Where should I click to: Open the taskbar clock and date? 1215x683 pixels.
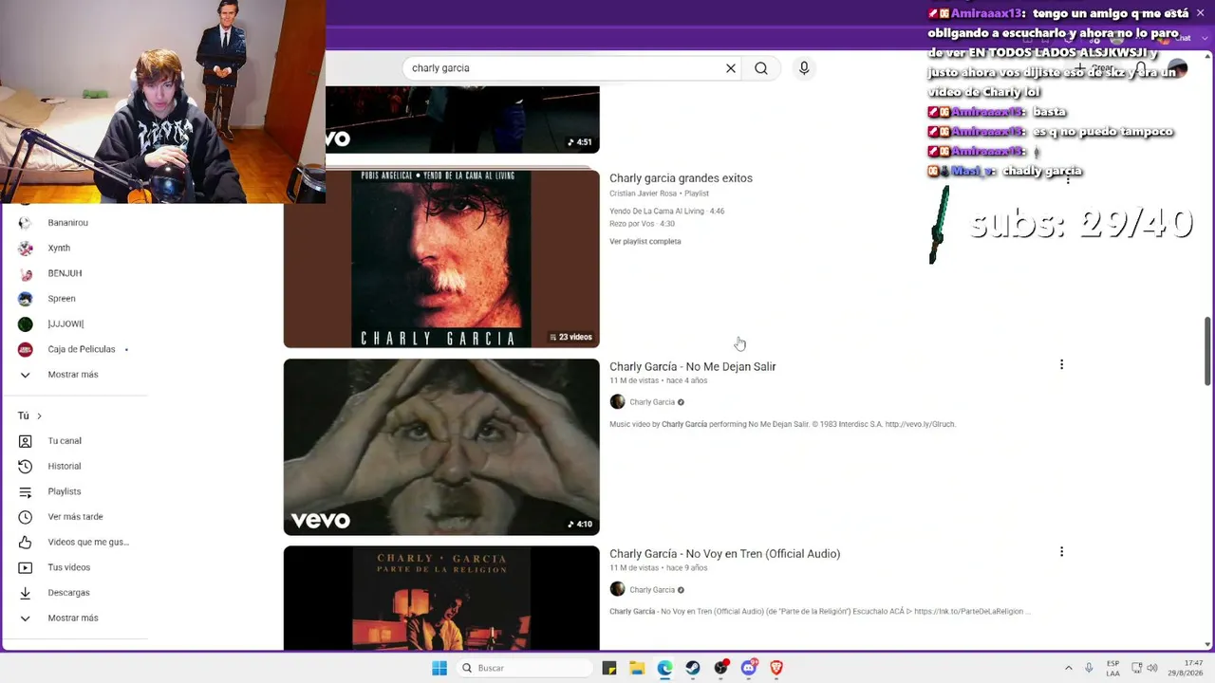click(1186, 668)
